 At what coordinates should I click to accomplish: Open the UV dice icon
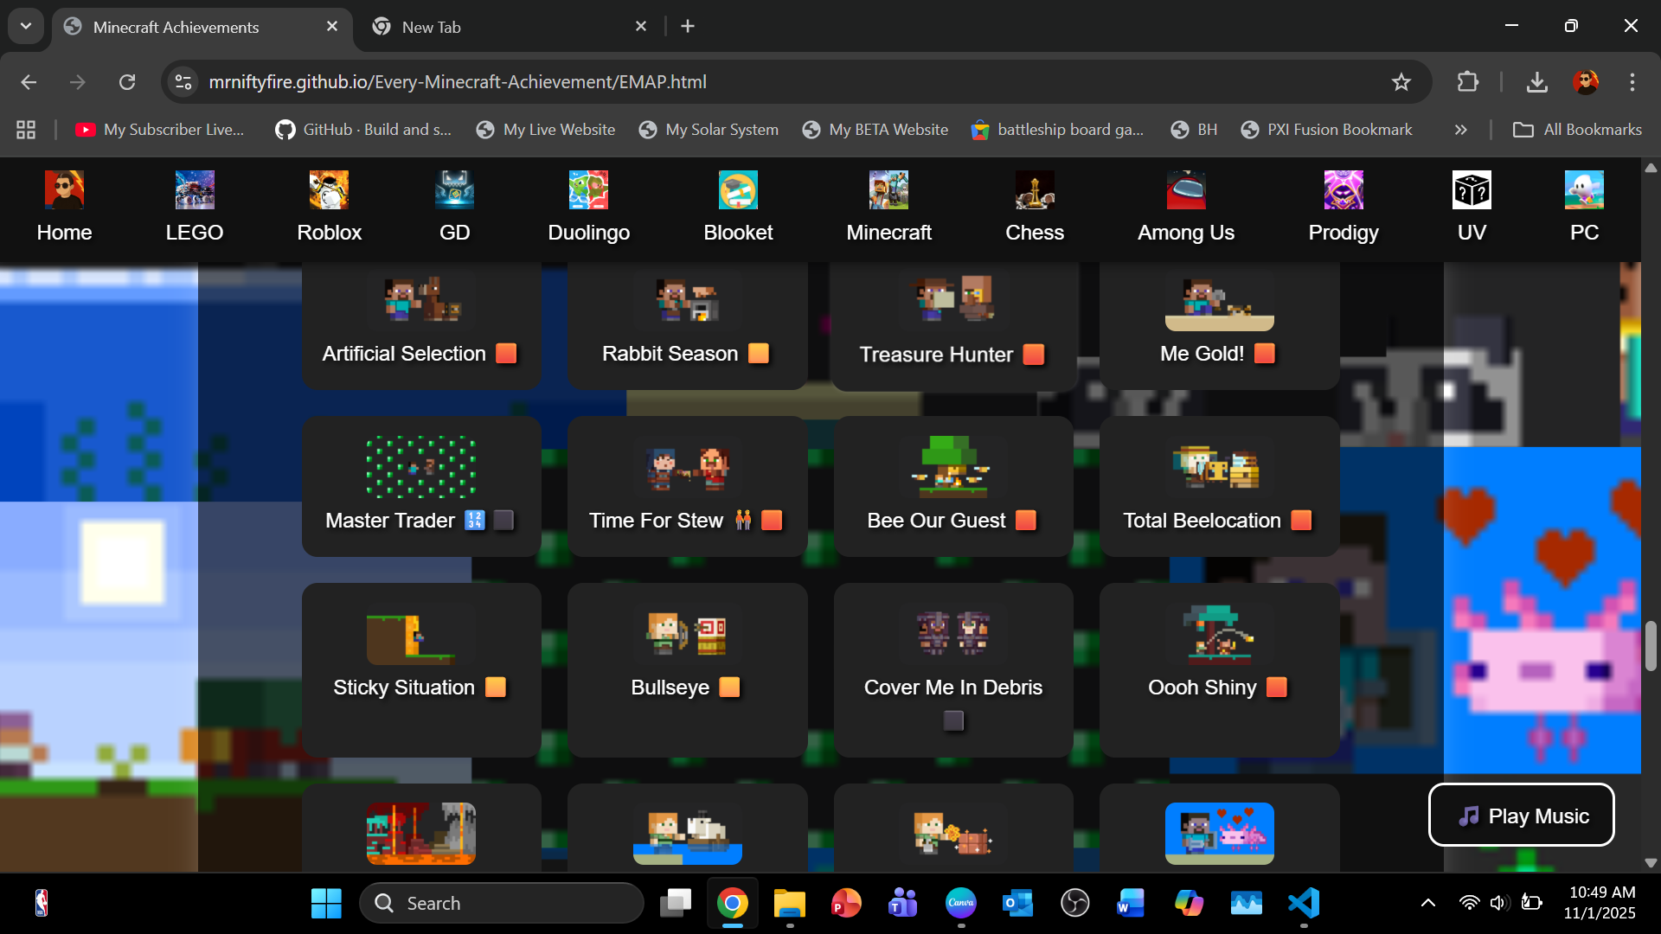[x=1471, y=190]
